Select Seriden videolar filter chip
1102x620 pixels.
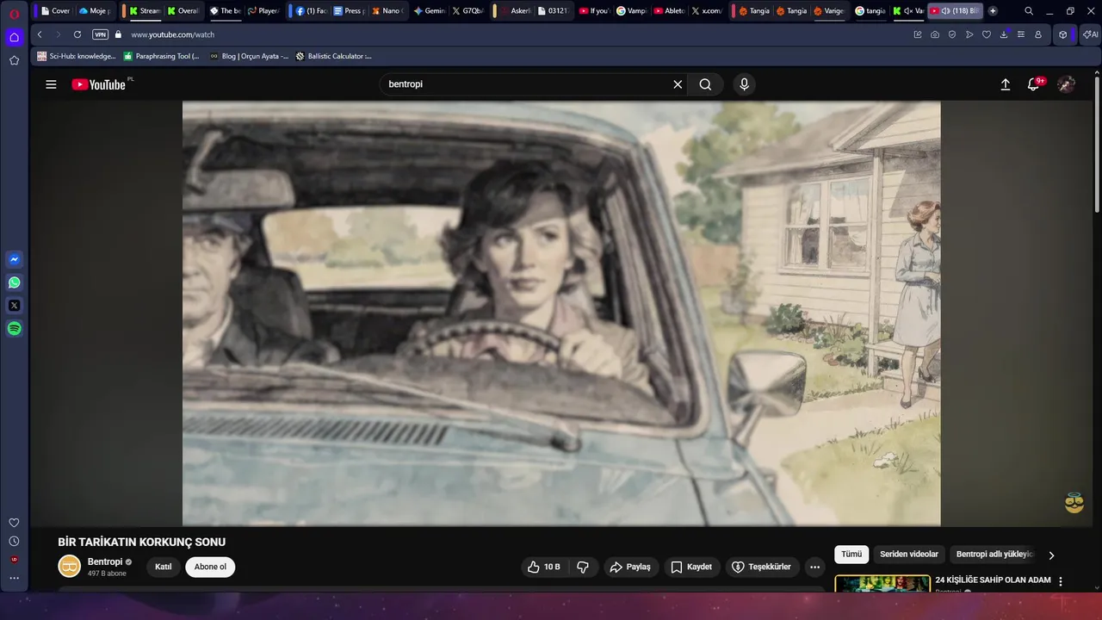click(909, 555)
